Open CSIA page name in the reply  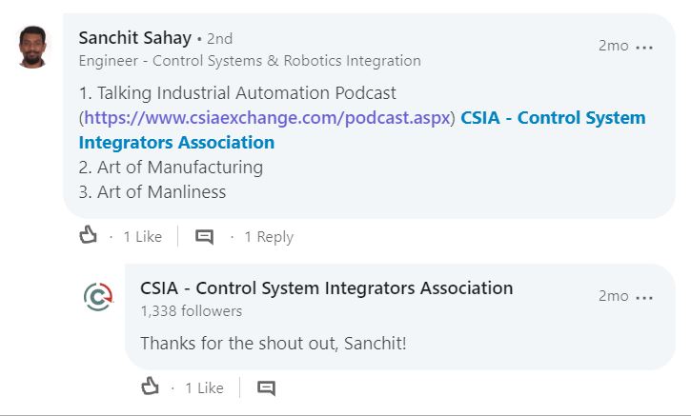click(326, 287)
